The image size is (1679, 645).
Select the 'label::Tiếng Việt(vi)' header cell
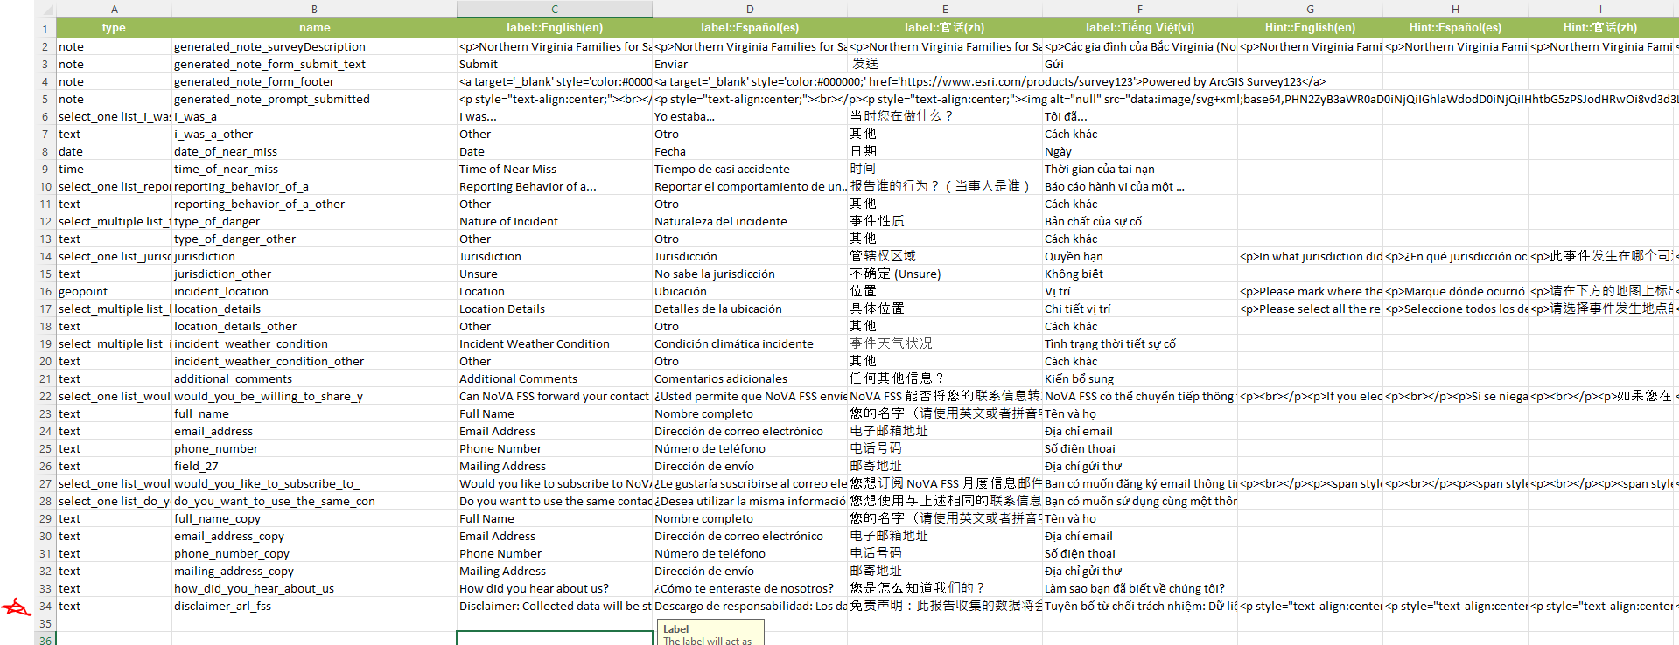pos(1139,28)
